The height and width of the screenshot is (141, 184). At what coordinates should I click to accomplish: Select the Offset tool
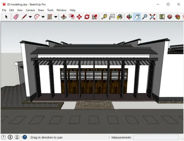click(x=72, y=17)
